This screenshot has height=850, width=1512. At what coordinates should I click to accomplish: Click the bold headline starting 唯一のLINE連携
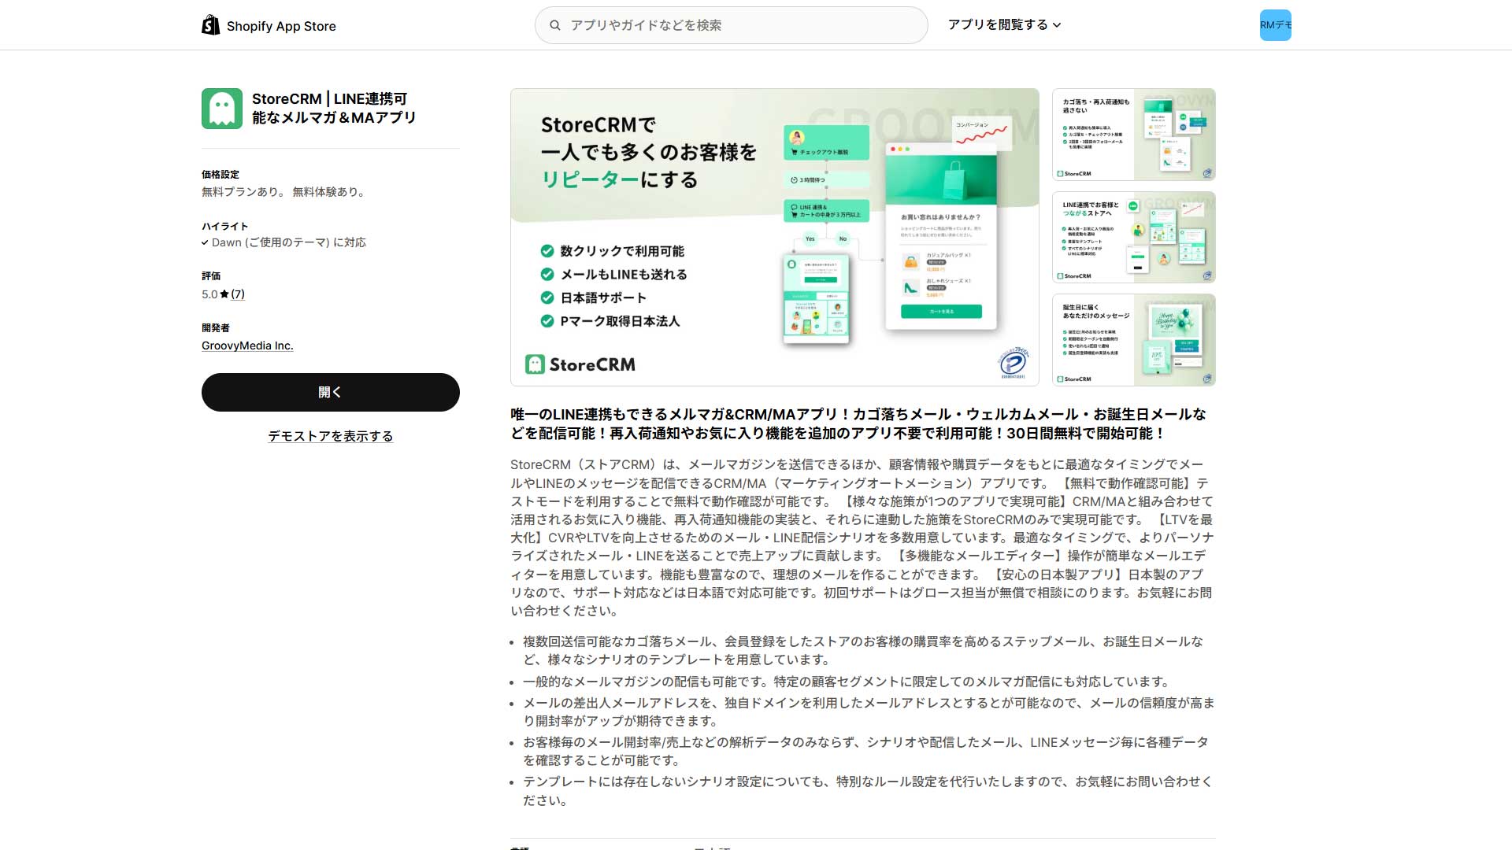coord(858,424)
